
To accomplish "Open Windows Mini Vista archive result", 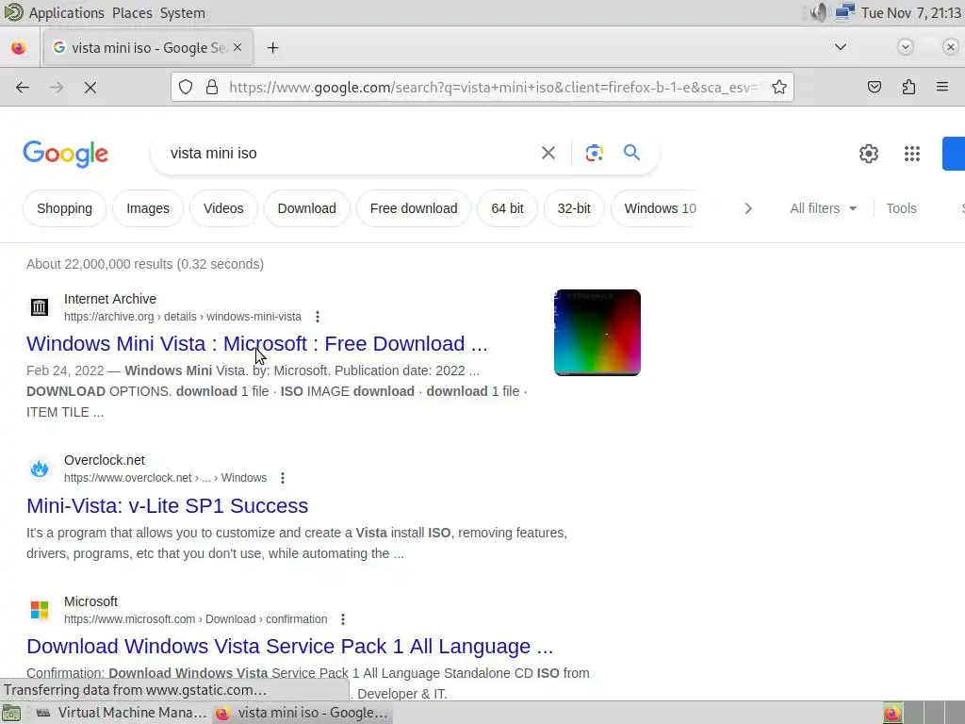I will pos(256,343).
